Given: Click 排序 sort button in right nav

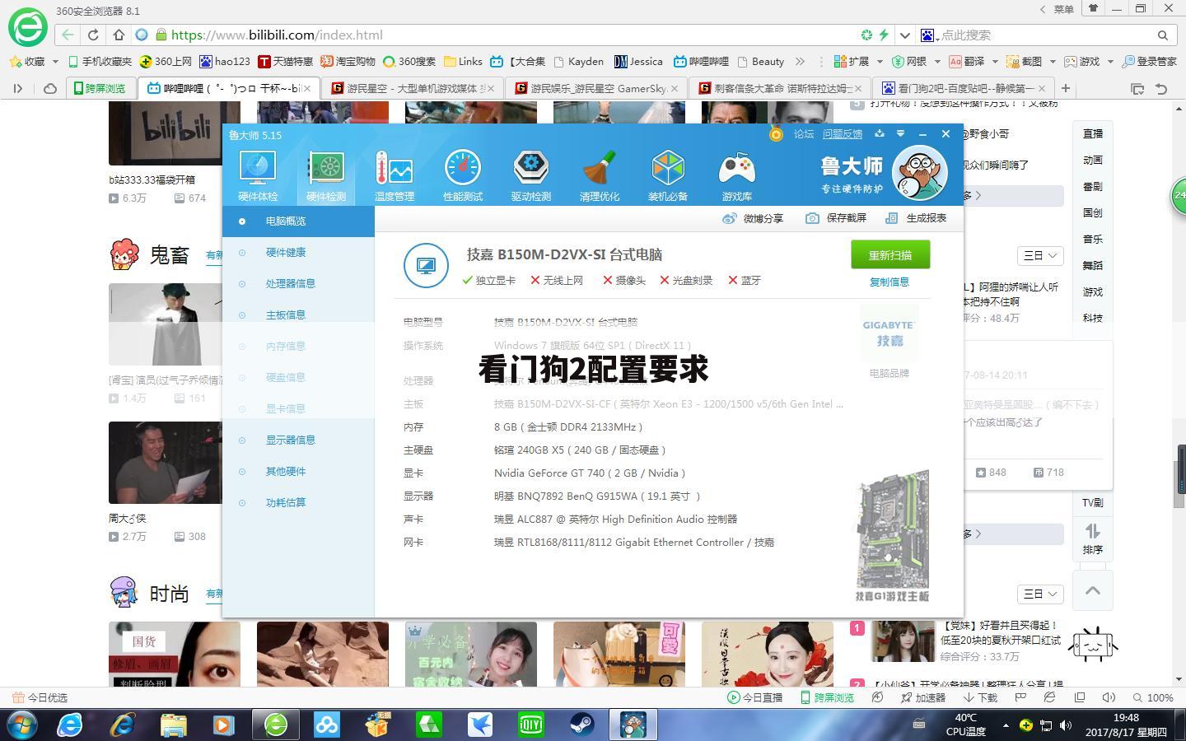Looking at the screenshot, I should [x=1093, y=539].
